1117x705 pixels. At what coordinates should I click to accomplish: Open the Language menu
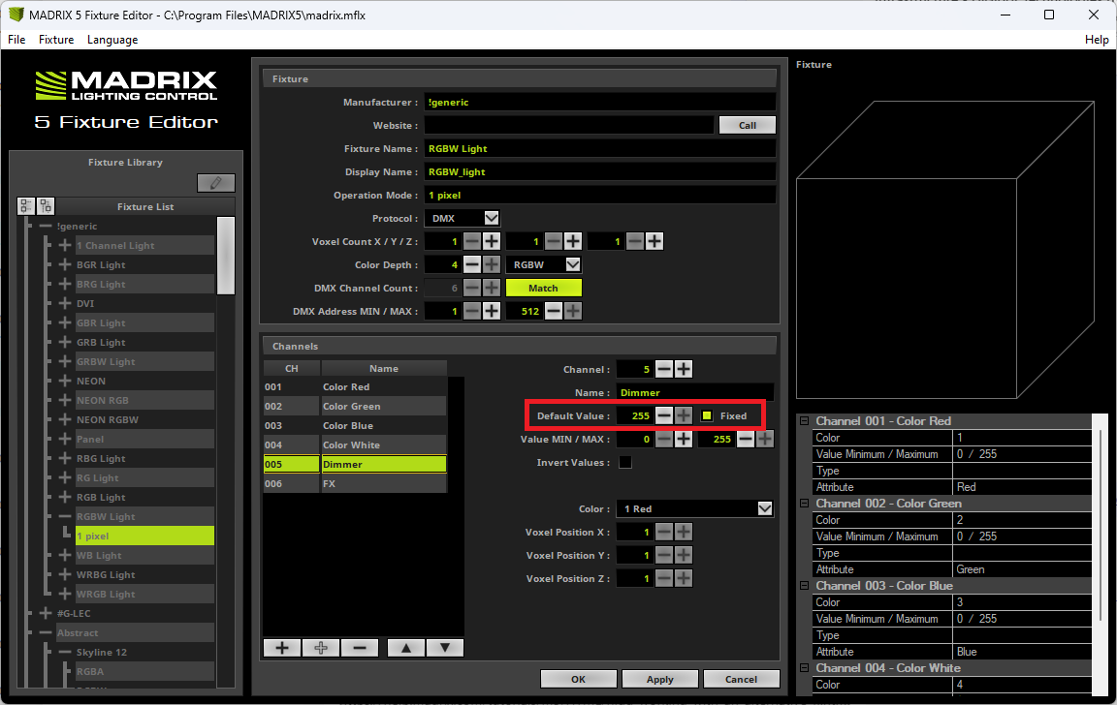112,40
